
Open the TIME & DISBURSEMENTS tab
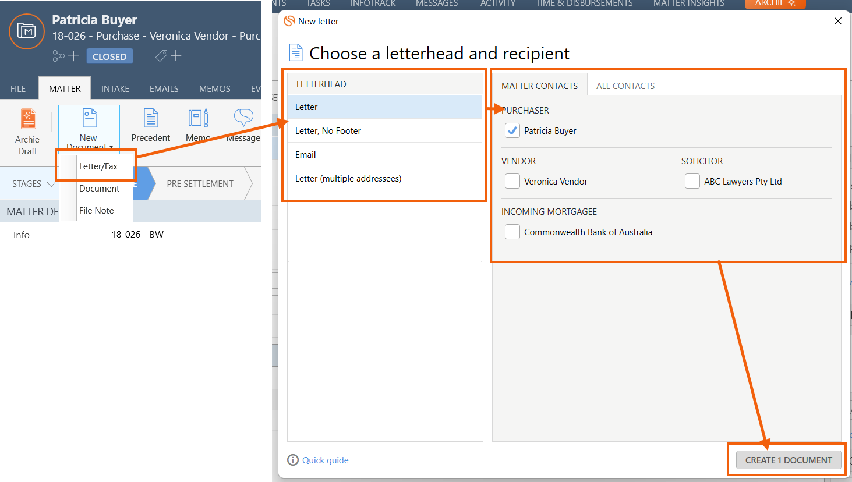584,3
